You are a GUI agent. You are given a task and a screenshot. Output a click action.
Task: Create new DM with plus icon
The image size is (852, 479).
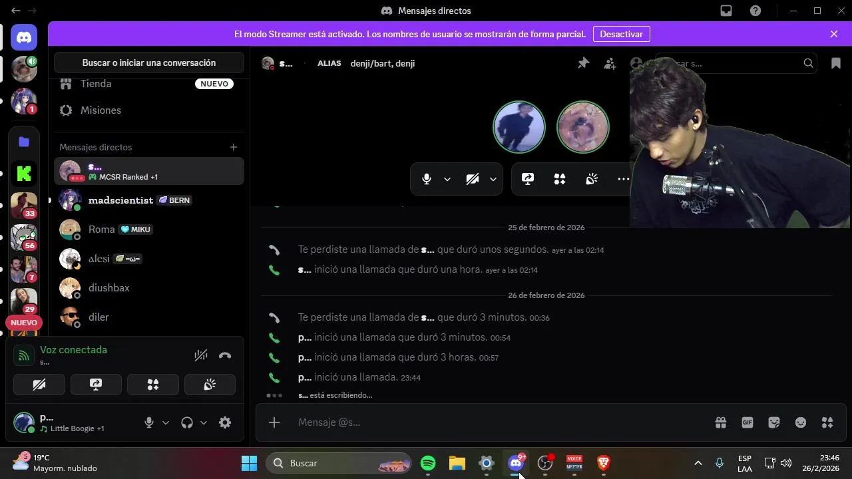[234, 147]
